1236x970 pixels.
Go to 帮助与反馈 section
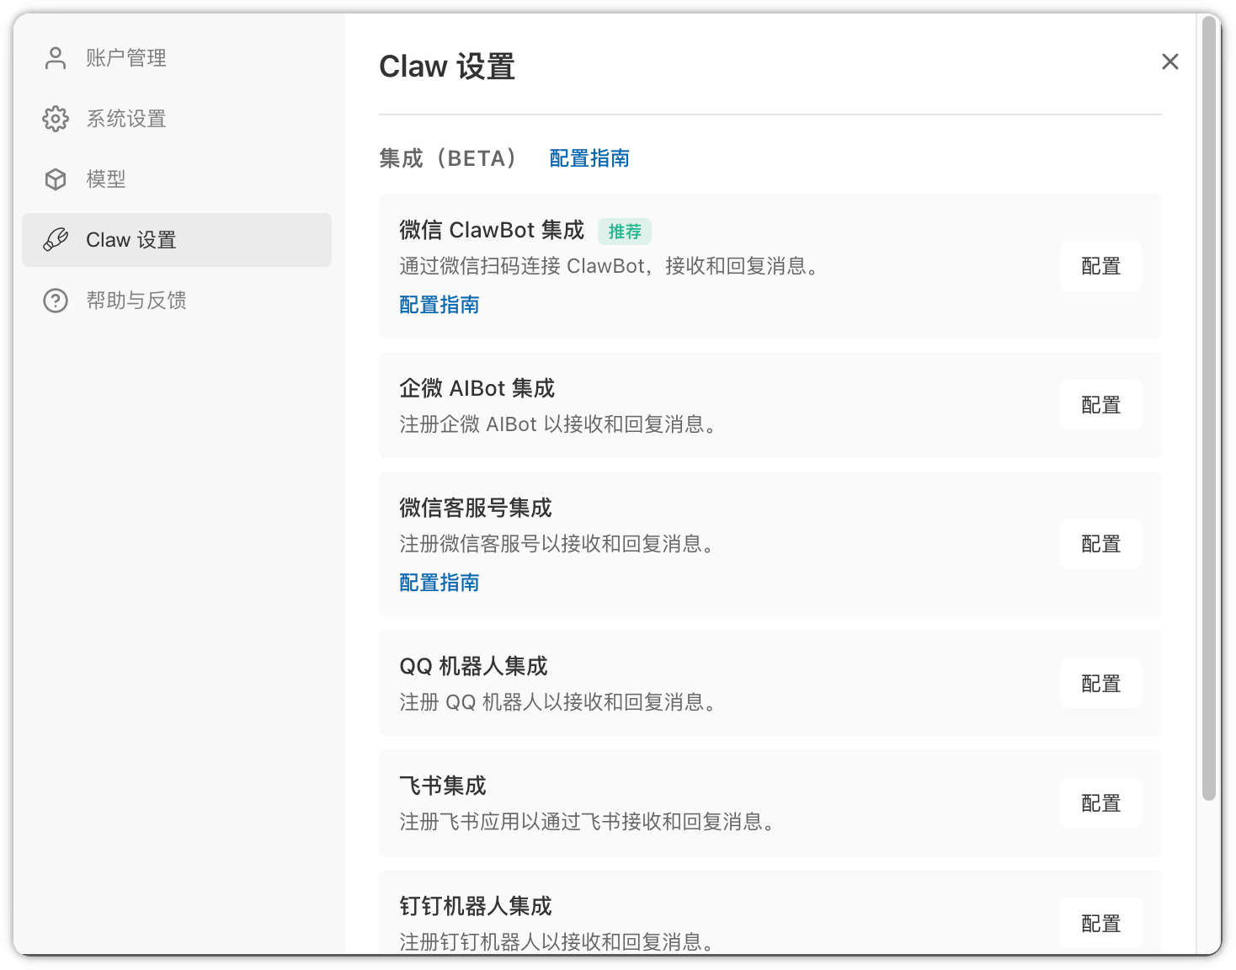(136, 301)
